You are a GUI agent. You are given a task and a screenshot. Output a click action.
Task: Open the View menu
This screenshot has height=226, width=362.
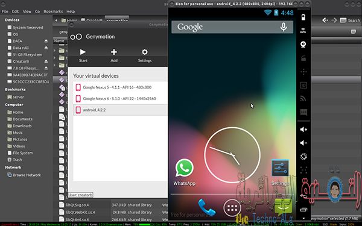[27, 11]
